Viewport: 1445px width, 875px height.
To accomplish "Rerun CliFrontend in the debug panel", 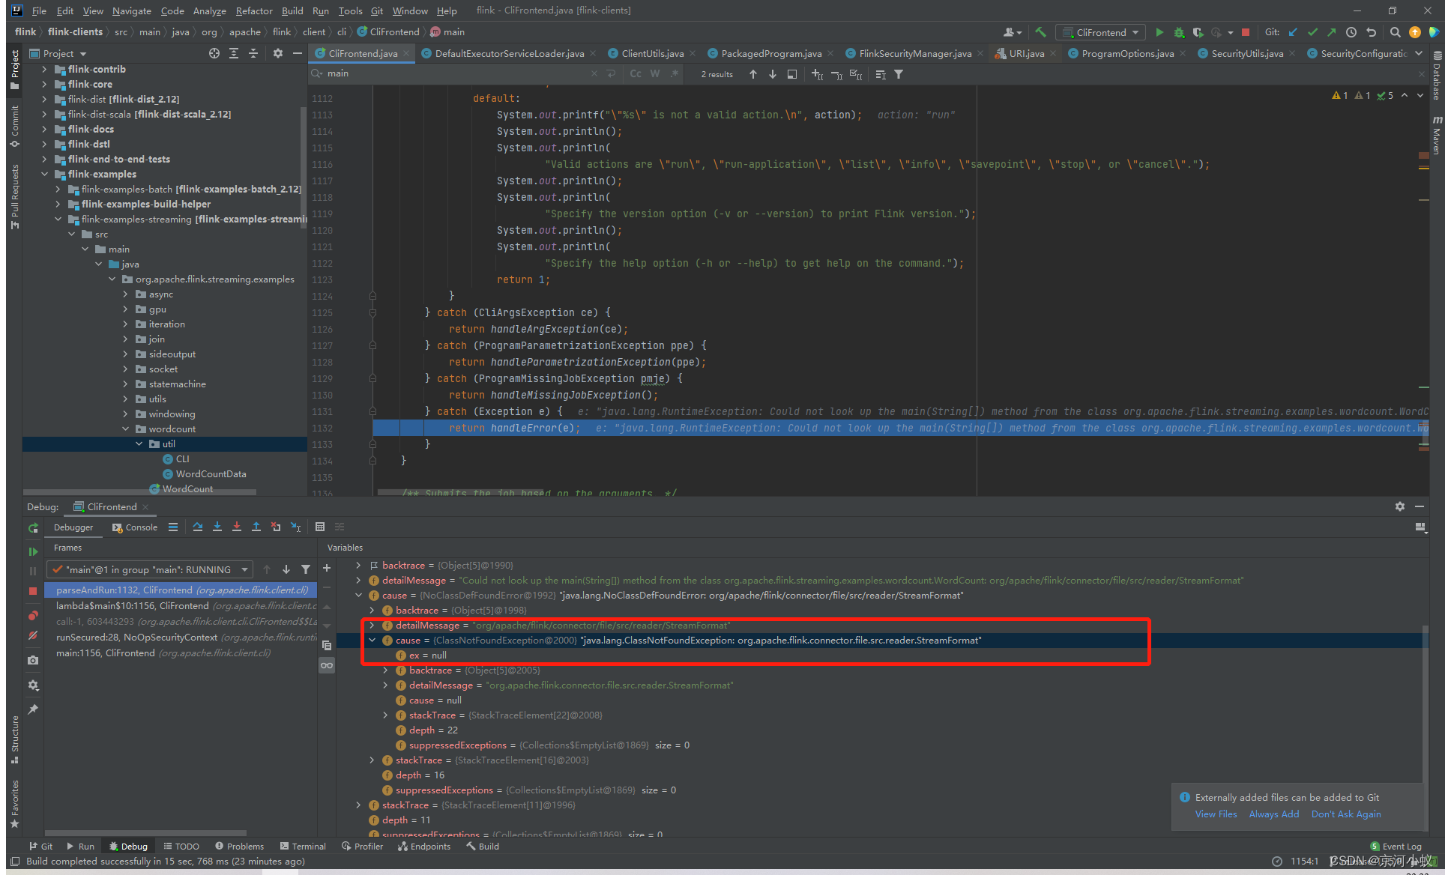I will [33, 528].
